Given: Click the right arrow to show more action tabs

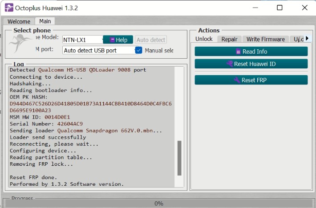Looking at the screenshot, I should tap(307, 38).
